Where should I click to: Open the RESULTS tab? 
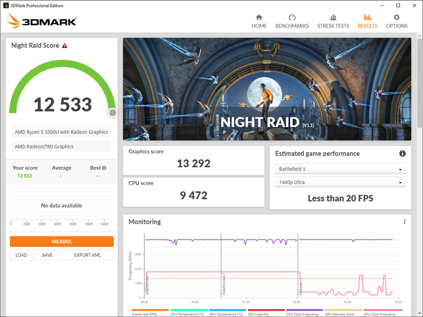(368, 22)
